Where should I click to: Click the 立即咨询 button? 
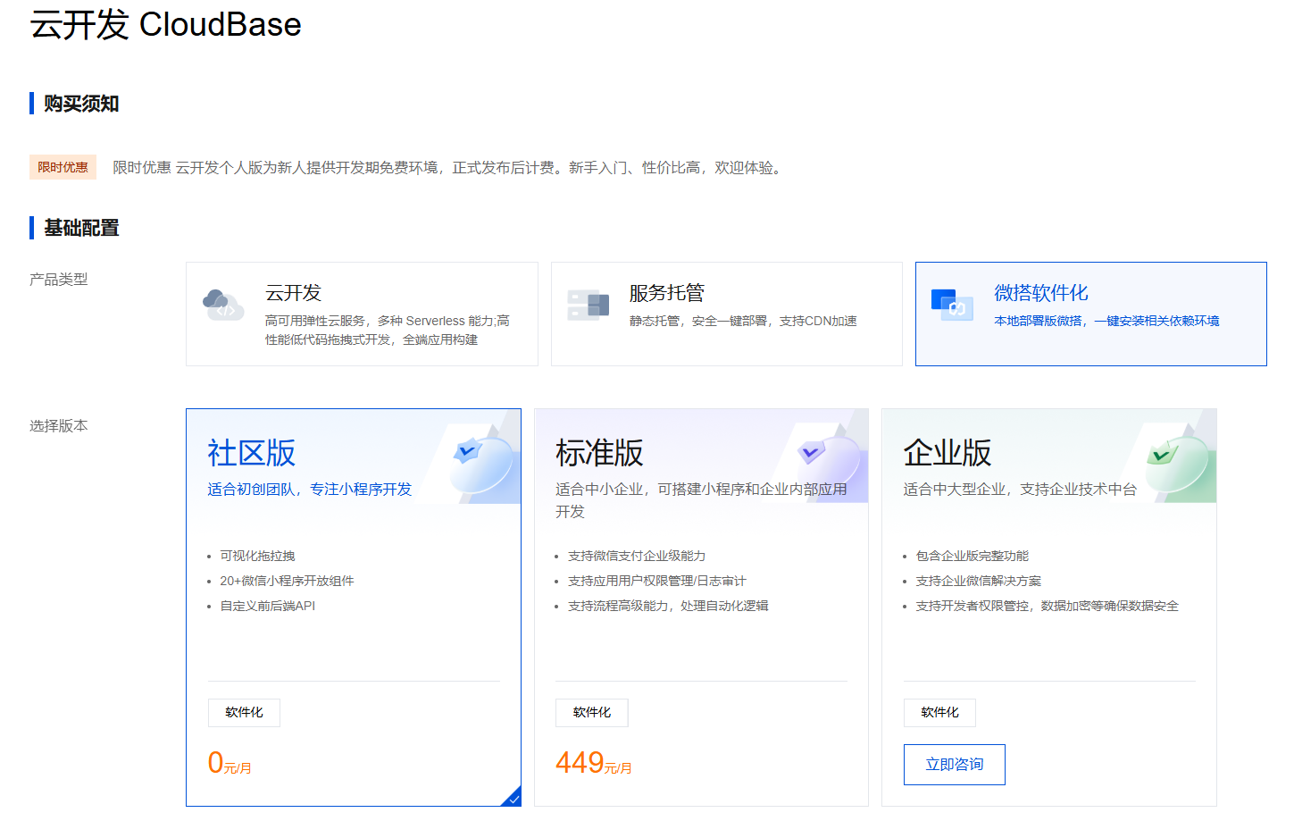(955, 765)
